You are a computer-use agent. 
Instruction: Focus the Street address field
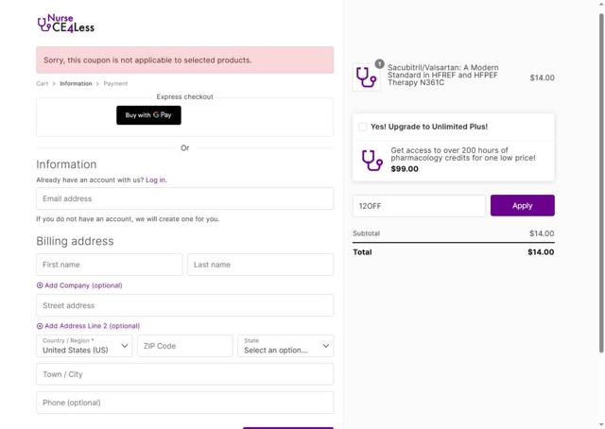(185, 305)
